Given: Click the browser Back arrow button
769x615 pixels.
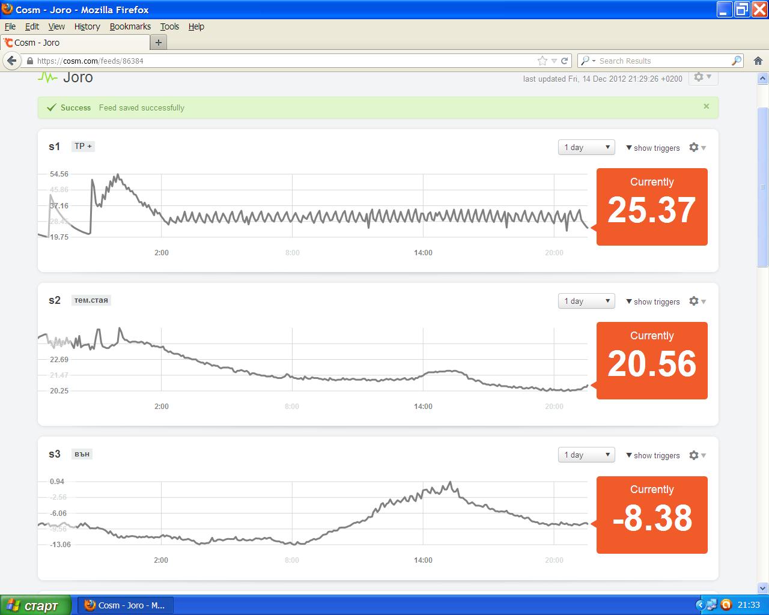Looking at the screenshot, I should click(x=11, y=61).
